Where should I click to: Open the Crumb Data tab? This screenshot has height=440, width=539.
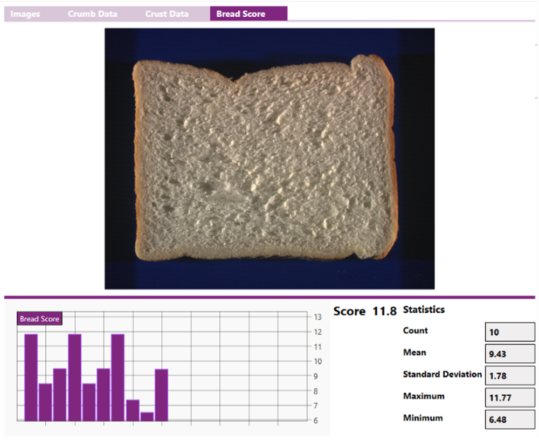point(92,13)
